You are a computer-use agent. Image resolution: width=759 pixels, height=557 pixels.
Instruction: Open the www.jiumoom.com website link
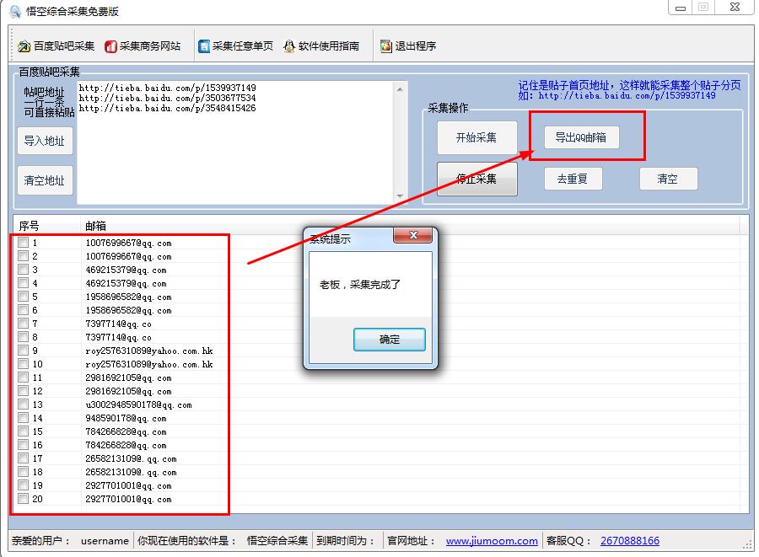click(x=492, y=541)
